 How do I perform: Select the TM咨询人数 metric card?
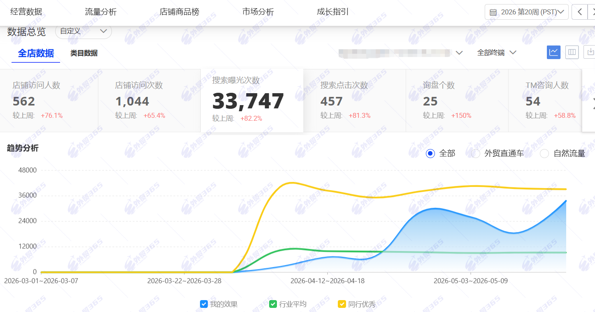tap(545, 101)
